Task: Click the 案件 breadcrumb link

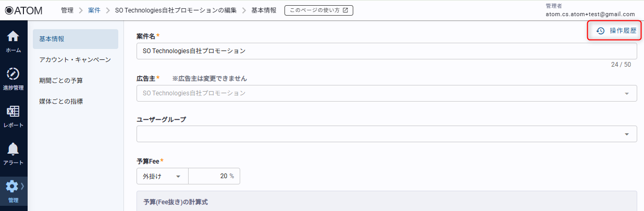Action: point(94,10)
